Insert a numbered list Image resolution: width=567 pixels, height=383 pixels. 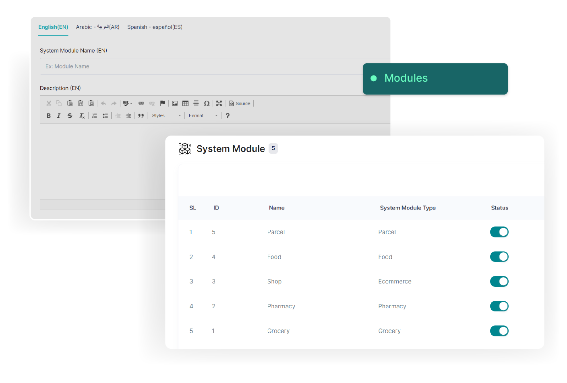tap(95, 116)
